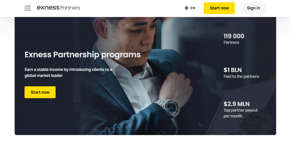Open the hamburger navigation menu
The width and height of the screenshot is (291, 144).
pyautogui.click(x=28, y=8)
